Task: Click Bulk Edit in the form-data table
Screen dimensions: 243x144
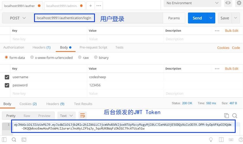Action: [x=231, y=69]
